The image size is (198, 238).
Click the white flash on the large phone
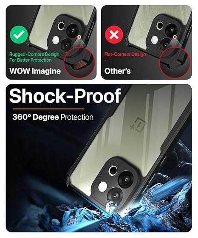click(x=102, y=186)
